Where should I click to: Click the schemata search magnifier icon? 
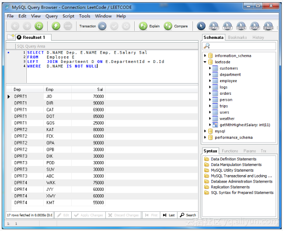[x=206, y=46]
